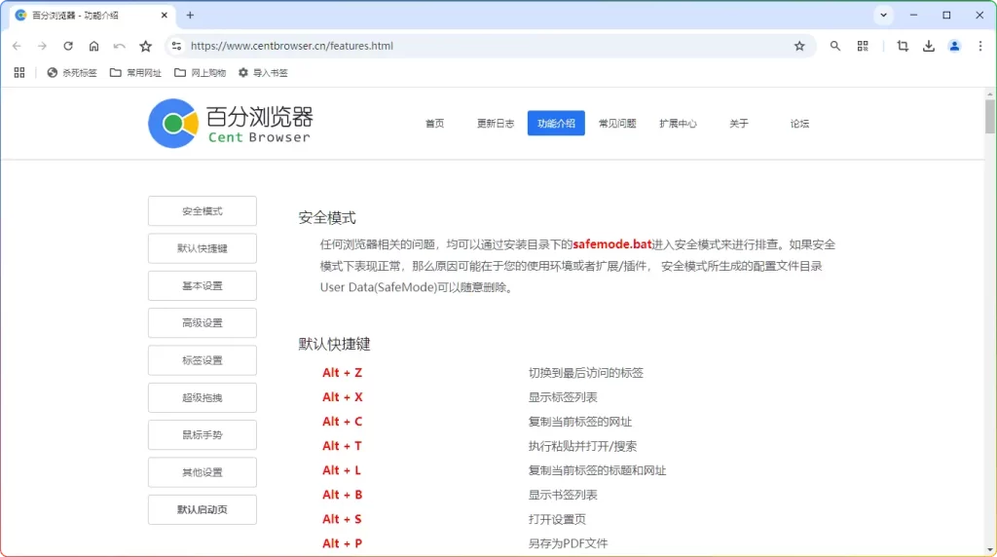The width and height of the screenshot is (997, 557).
Task: Click the Alt + Z shortcut text
Action: [342, 373]
